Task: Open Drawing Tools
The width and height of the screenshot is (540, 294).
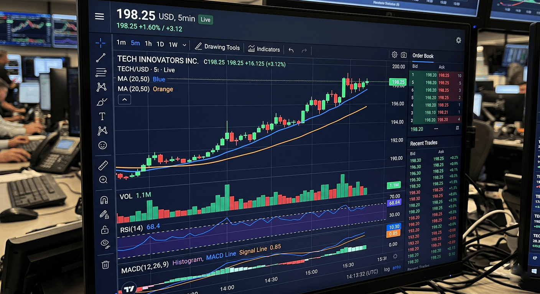Action: click(x=217, y=47)
